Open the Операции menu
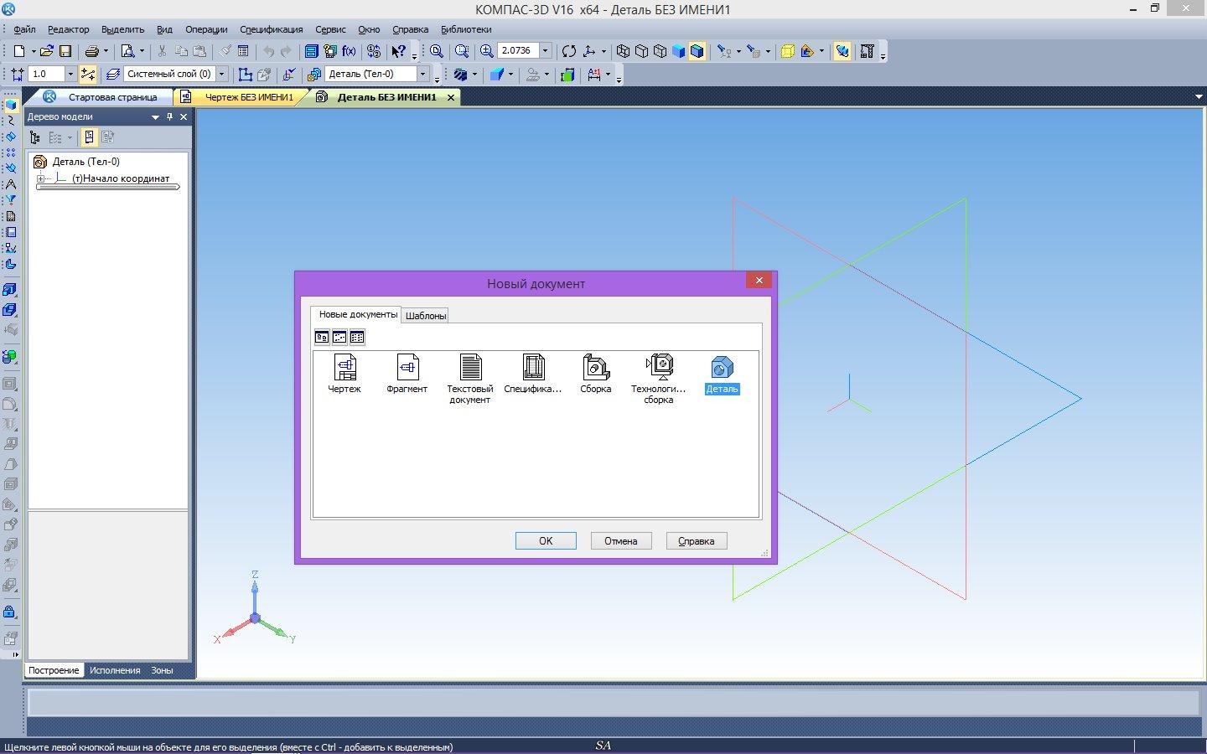Image resolution: width=1207 pixels, height=754 pixels. point(206,29)
